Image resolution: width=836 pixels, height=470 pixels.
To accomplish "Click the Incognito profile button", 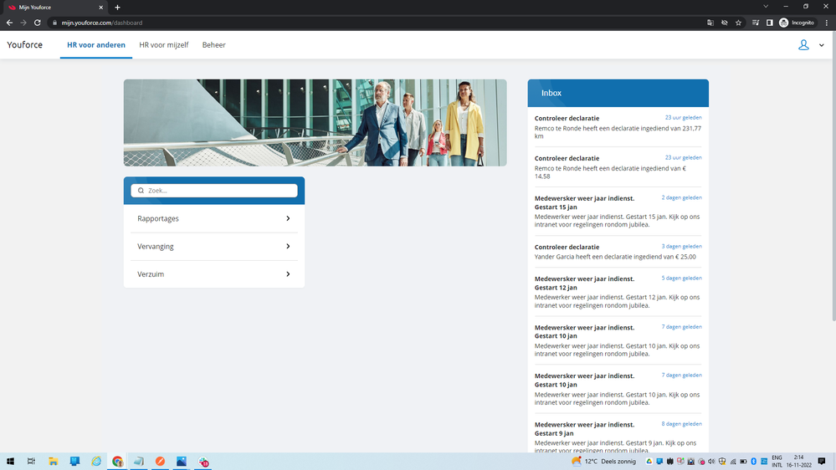I will [797, 23].
